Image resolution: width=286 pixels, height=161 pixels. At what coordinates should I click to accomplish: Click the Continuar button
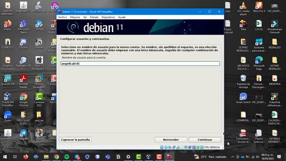[x=205, y=140]
